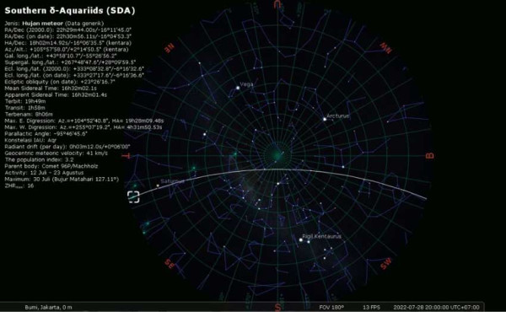This screenshot has height=312, width=506.
Task: Click the selected meteor radiant bracket marker
Action: 133,196
